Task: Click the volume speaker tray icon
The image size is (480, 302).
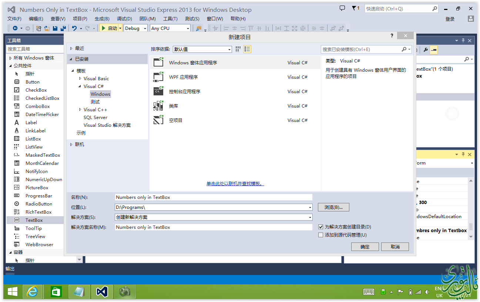Action: click(427, 292)
